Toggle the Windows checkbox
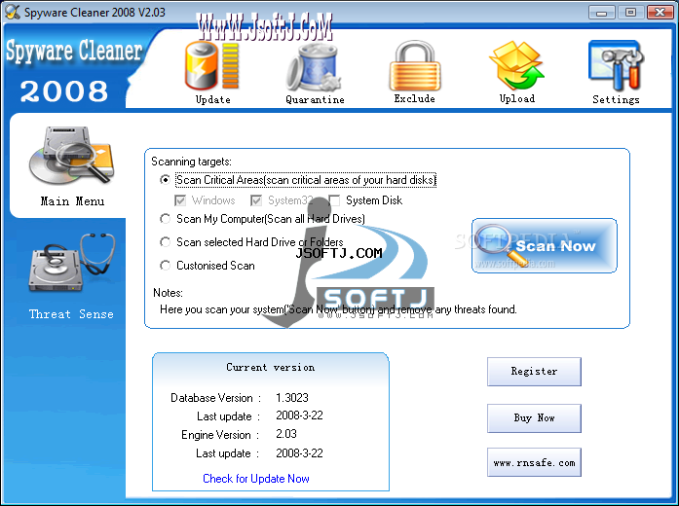 (x=180, y=200)
